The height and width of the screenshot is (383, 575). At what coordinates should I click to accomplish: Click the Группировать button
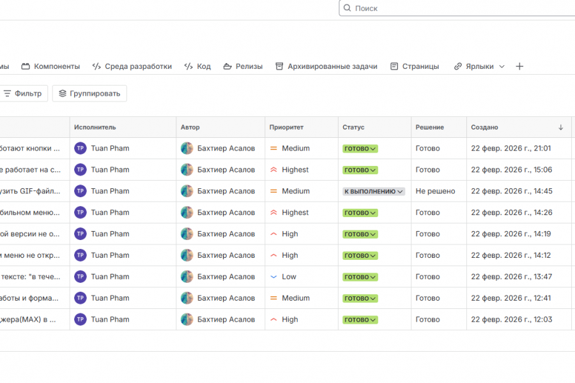click(89, 94)
